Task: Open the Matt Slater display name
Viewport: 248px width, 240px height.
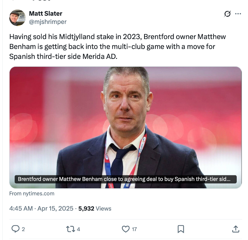Action: click(x=45, y=14)
